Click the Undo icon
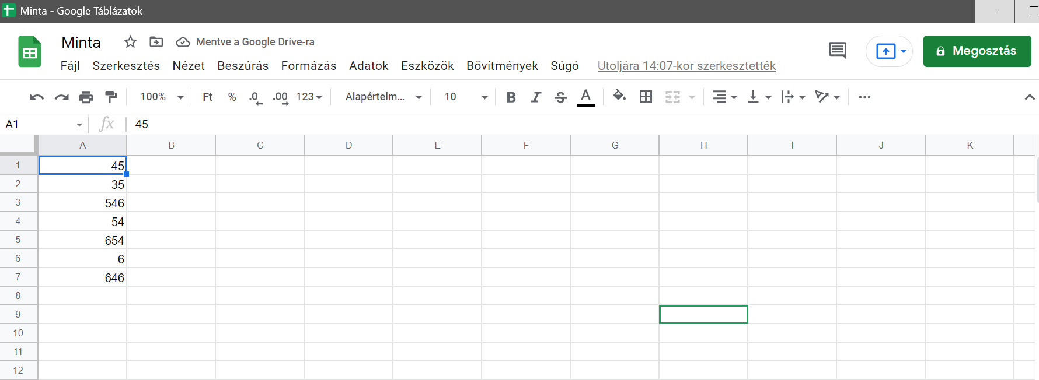The width and height of the screenshot is (1039, 380). pyautogui.click(x=37, y=97)
